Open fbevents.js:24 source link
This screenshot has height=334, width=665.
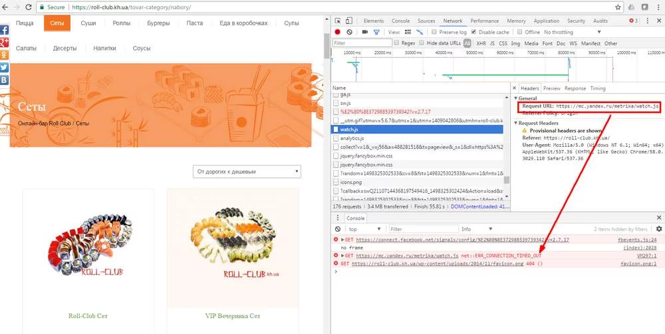638,240
